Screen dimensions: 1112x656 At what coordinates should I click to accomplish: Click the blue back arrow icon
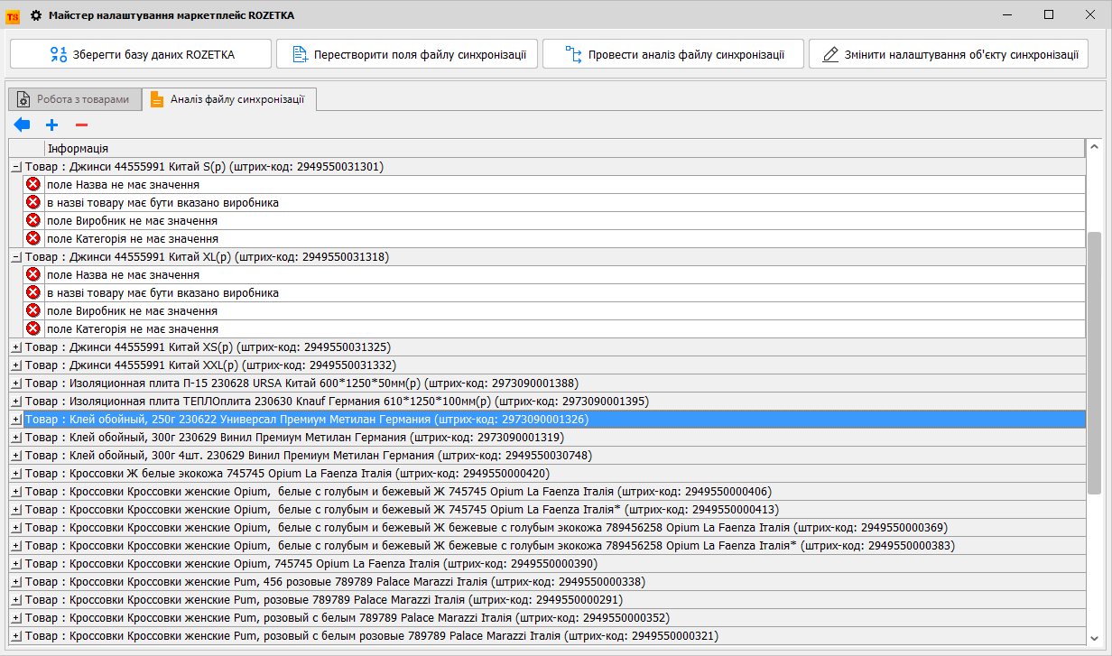(23, 125)
